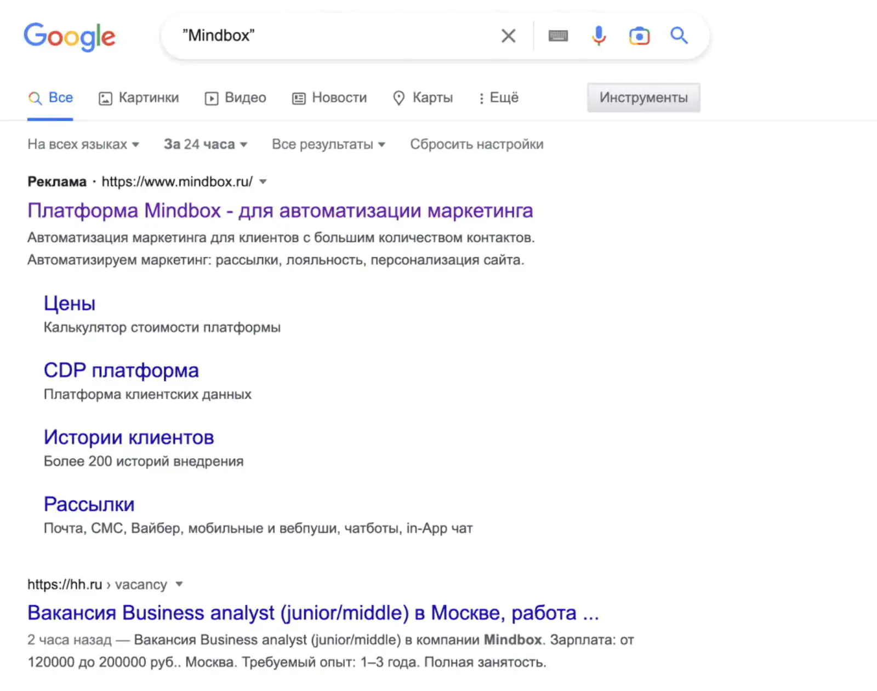Open the Цены sitelink
This screenshot has width=877, height=691.
(x=70, y=304)
